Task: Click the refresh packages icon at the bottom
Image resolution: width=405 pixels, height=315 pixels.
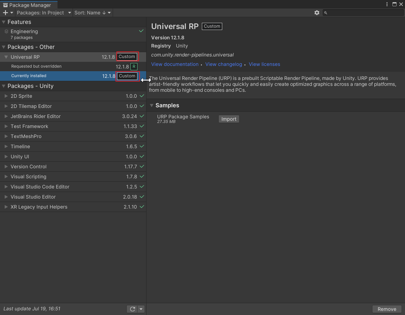Action: [x=132, y=309]
